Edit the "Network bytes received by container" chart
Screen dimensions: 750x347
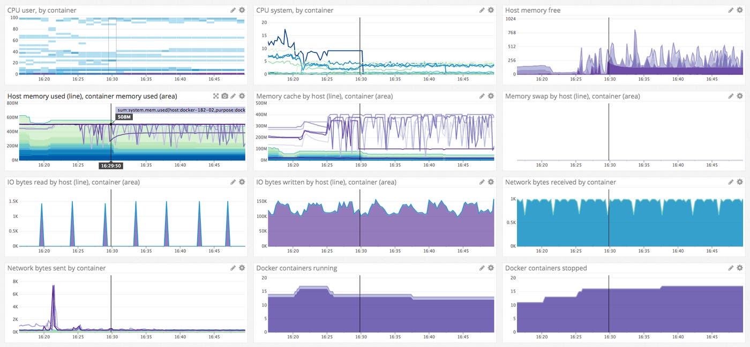pyautogui.click(x=731, y=182)
